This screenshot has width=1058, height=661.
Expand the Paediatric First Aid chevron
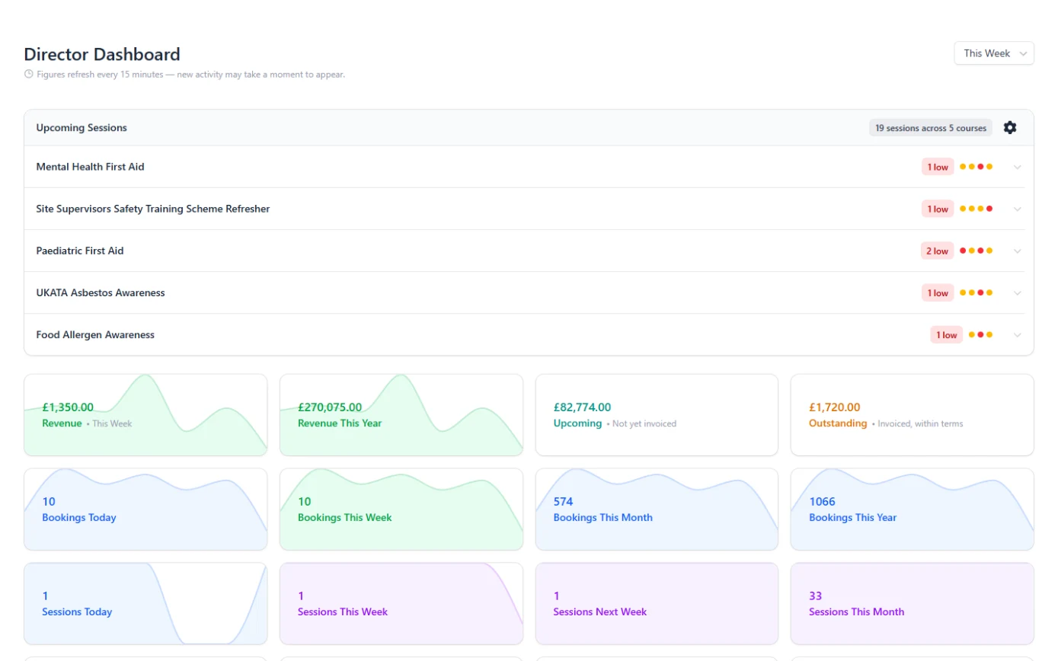click(x=1018, y=251)
